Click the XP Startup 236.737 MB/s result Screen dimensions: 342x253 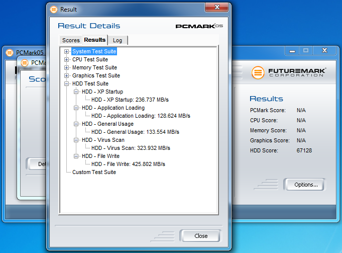coord(130,100)
